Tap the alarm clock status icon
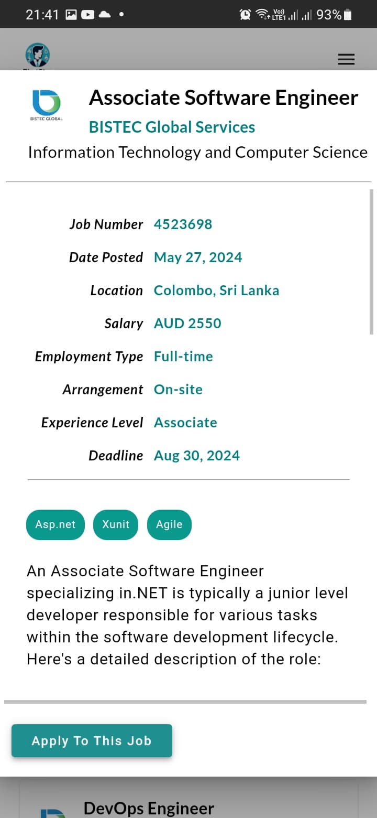 (245, 15)
